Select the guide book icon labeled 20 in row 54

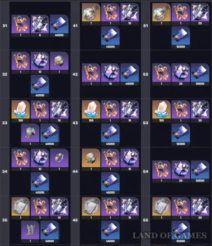coord(181,169)
